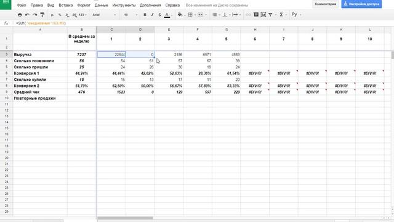
Task: Select the 'В среднем за неделю' header cell
Action: pos(82,39)
